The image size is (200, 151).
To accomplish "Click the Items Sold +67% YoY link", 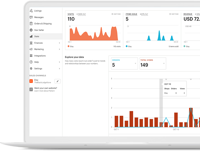I will (x=144, y=14).
